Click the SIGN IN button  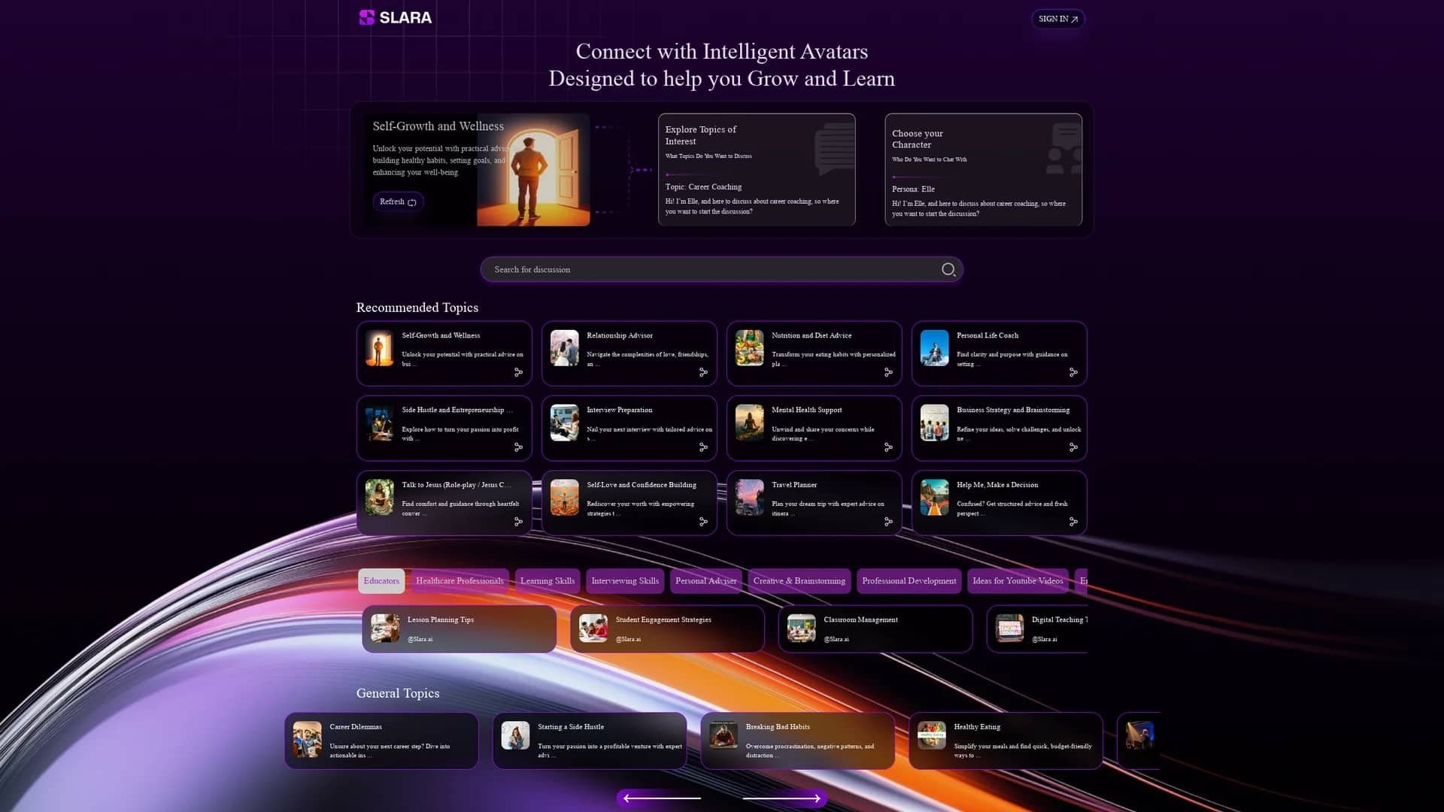(1058, 19)
